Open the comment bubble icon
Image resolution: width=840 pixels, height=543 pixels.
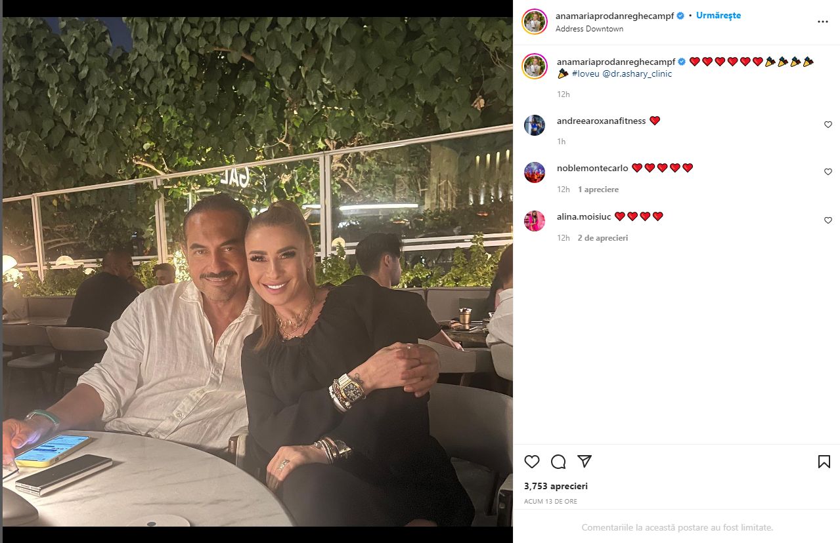[558, 462]
